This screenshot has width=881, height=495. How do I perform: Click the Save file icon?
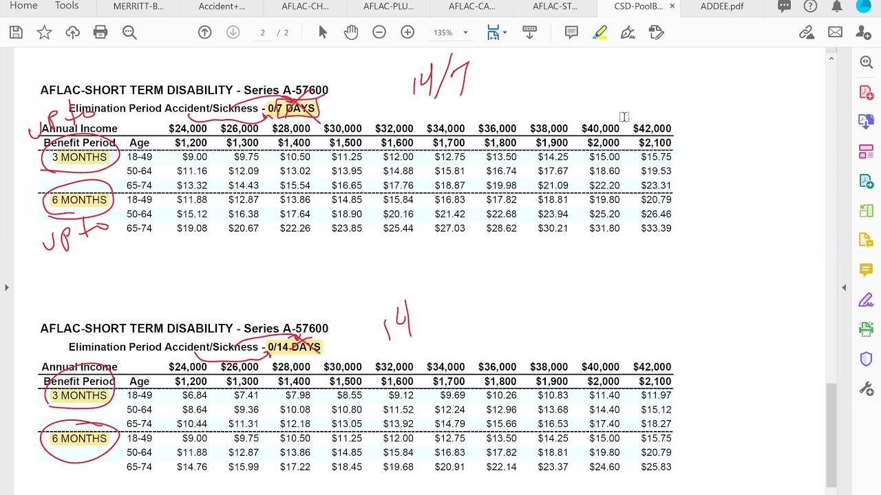16,32
